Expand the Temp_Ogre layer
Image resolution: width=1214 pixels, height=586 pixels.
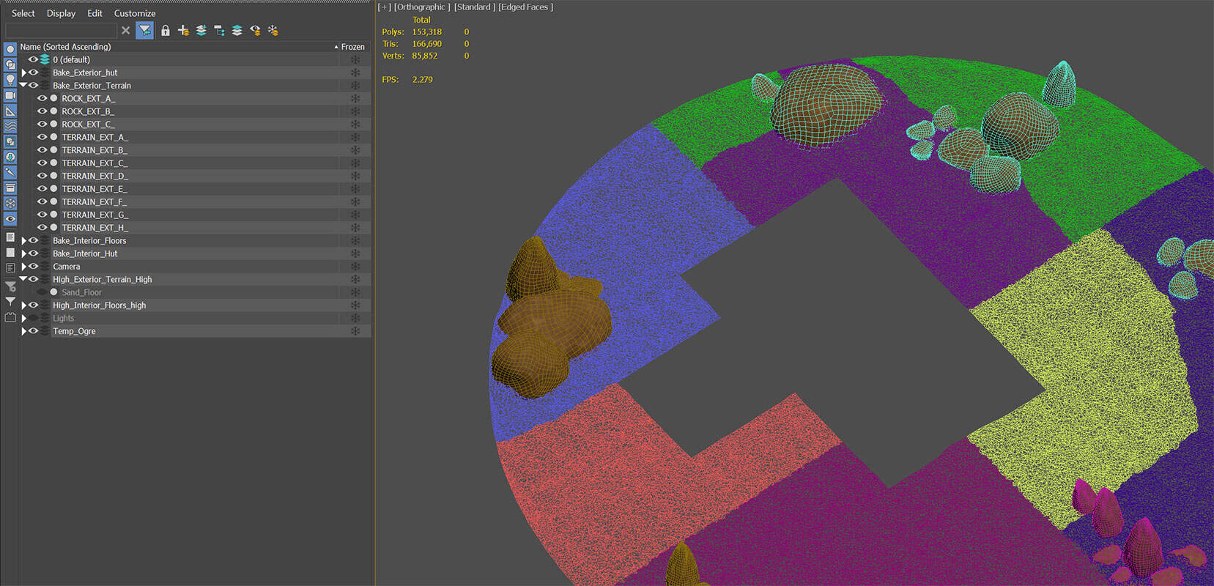(23, 331)
